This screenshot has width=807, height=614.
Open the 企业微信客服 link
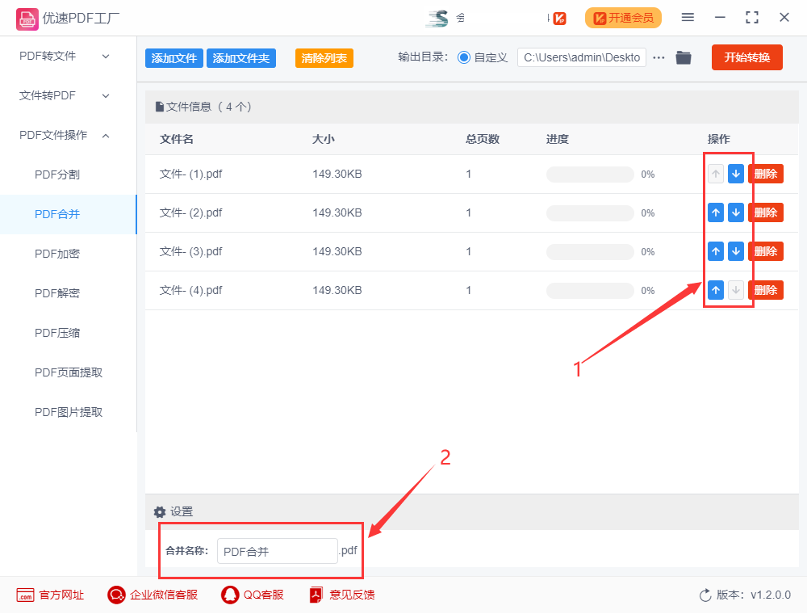coord(164,595)
